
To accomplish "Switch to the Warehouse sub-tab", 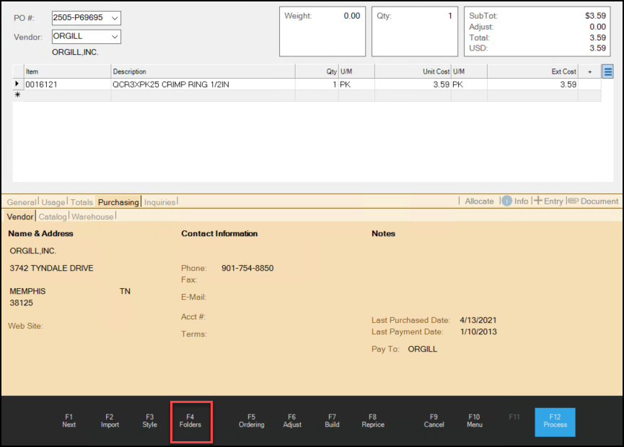I will click(x=92, y=217).
